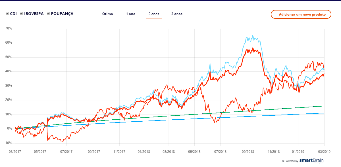Click the 0% y-axis label
The image size is (341, 167).
[x=9, y=129]
